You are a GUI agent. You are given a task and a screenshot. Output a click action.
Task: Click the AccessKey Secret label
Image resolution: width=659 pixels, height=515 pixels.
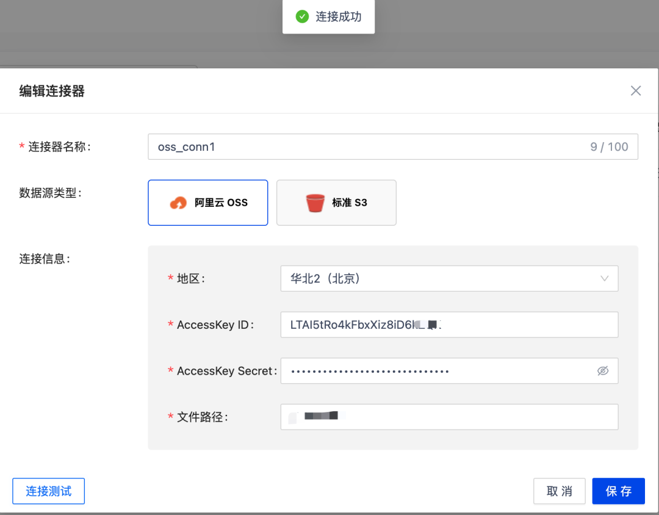click(x=227, y=371)
